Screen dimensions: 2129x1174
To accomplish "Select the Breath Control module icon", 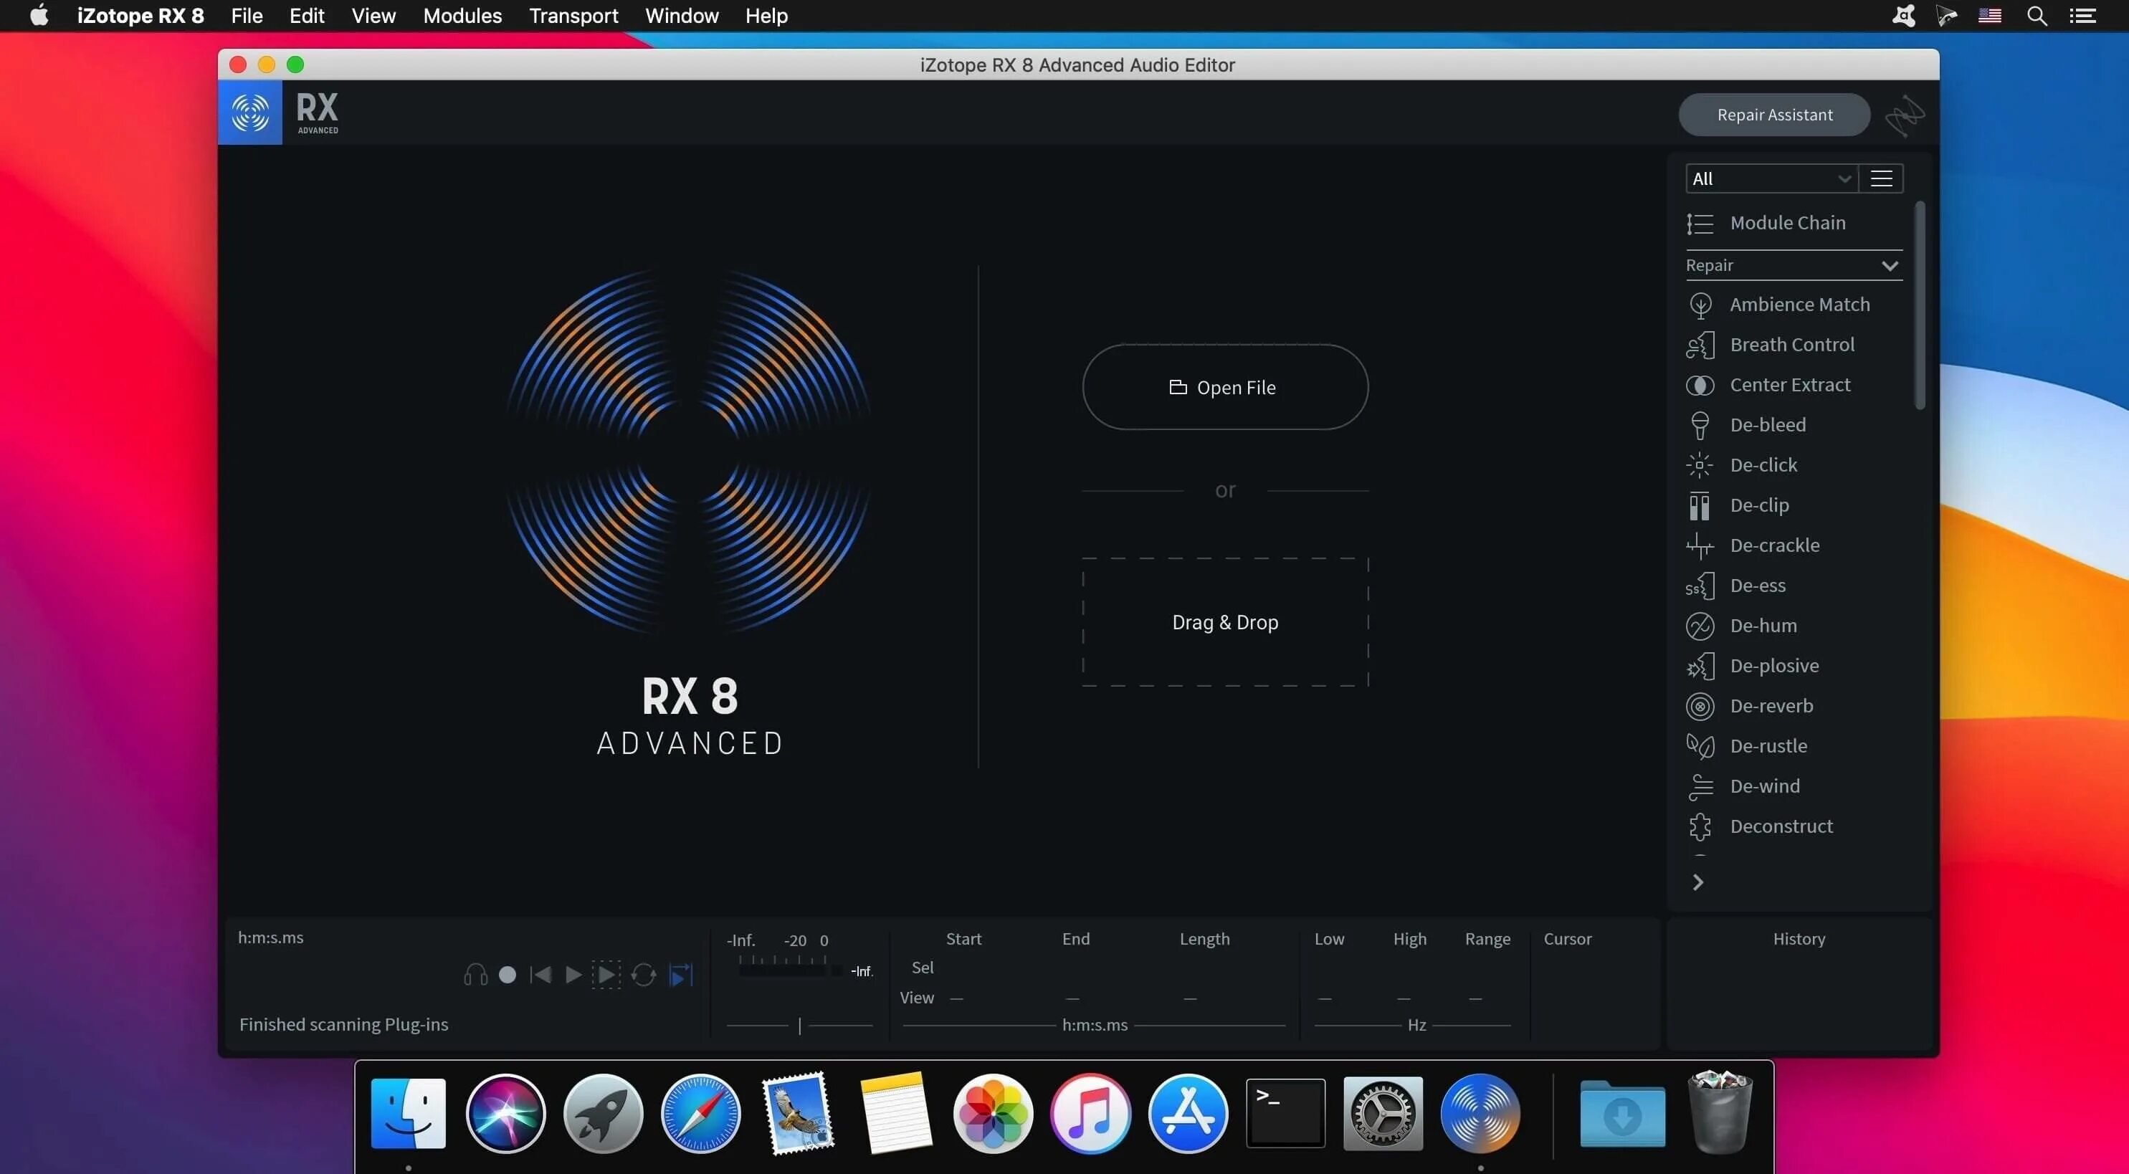I will click(1700, 345).
